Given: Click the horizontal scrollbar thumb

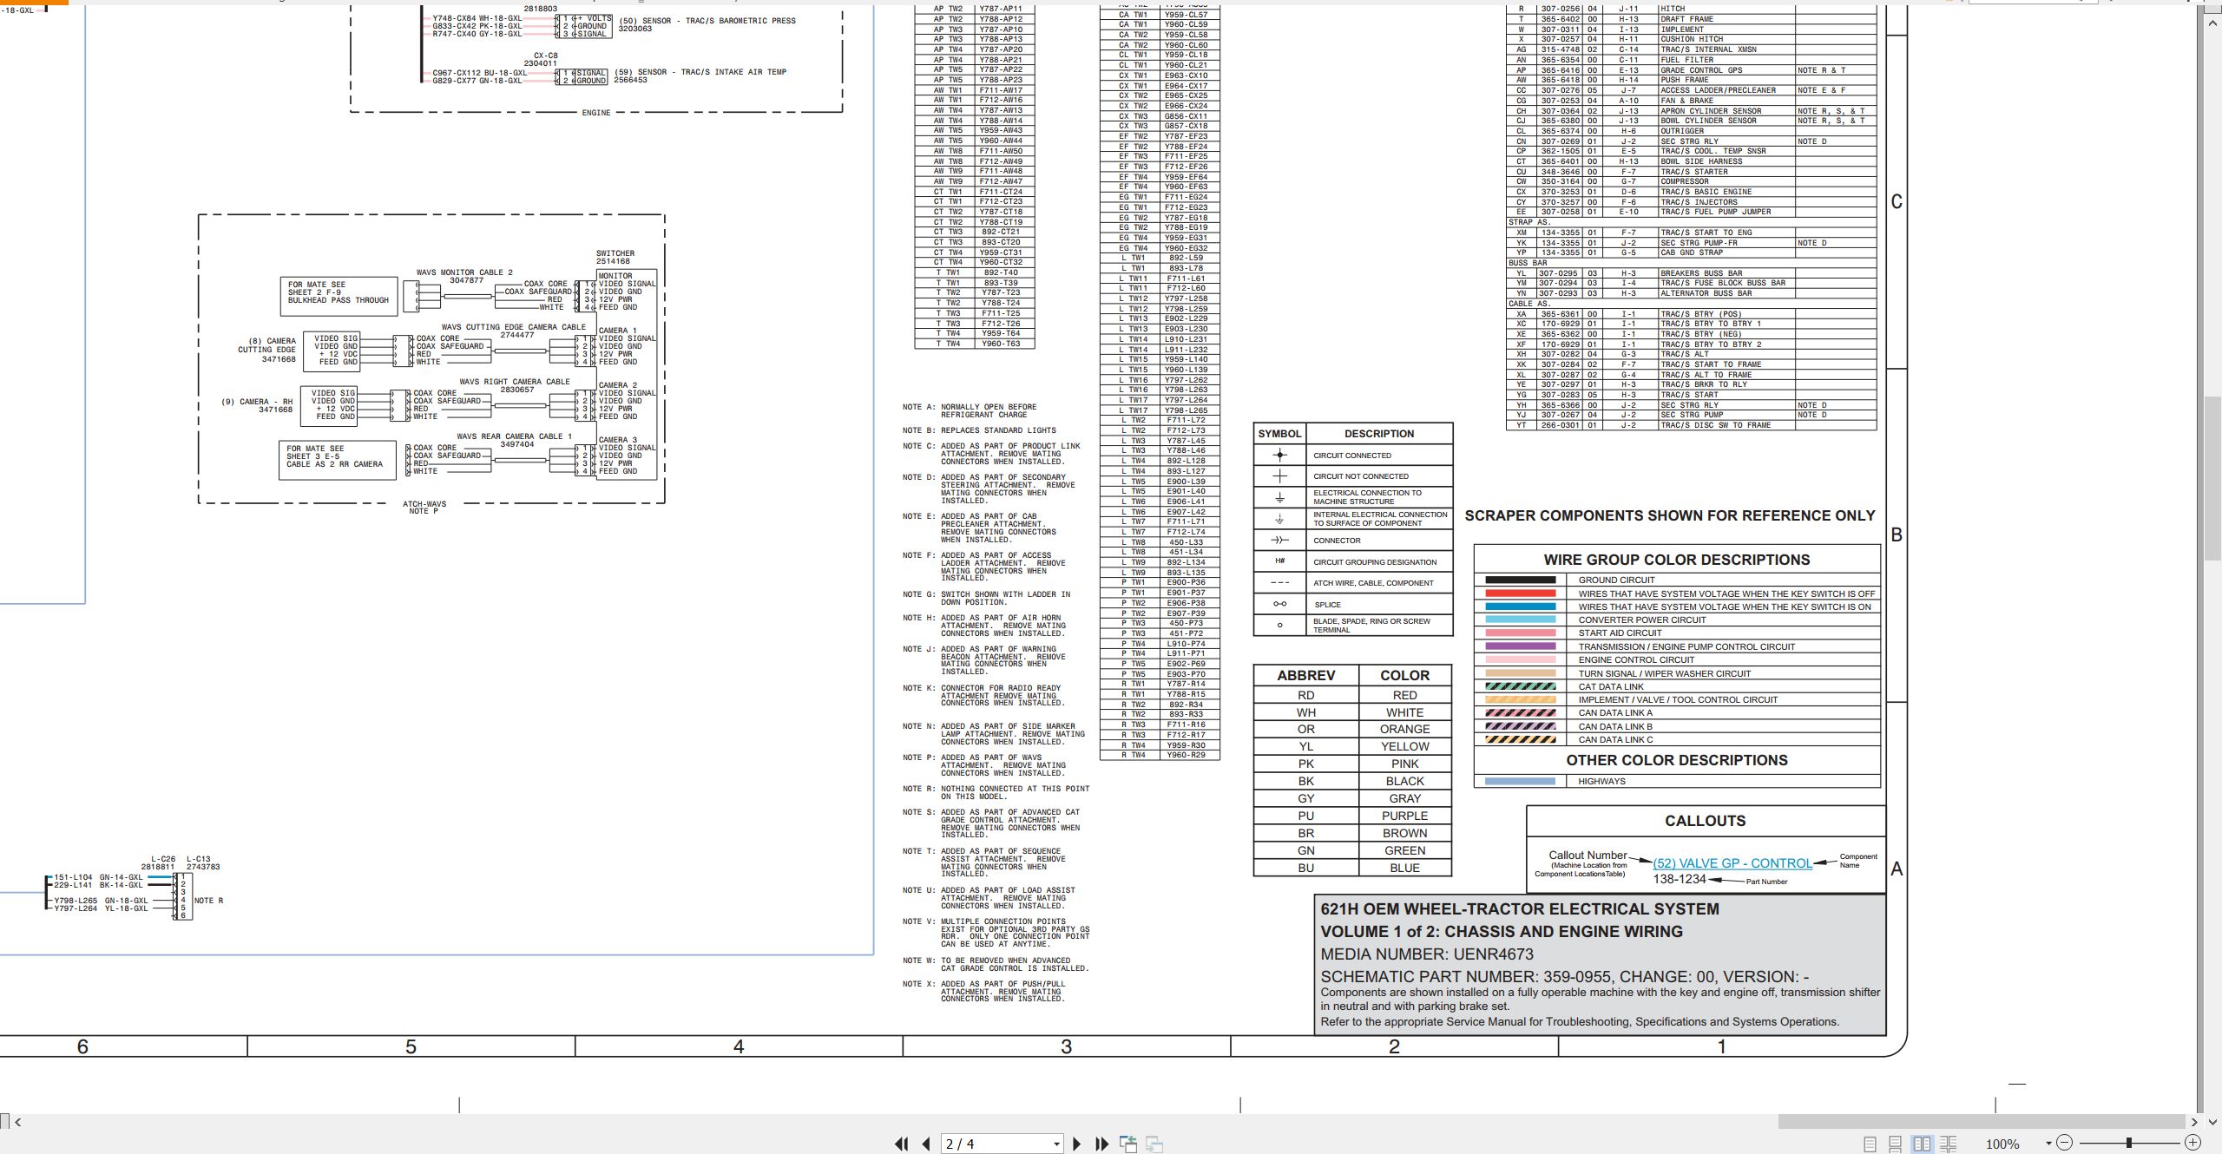Looking at the screenshot, I should coord(1982,1122).
